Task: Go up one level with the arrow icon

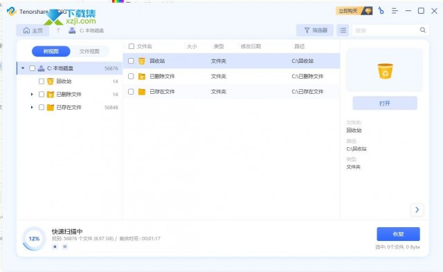Action: 58,30
